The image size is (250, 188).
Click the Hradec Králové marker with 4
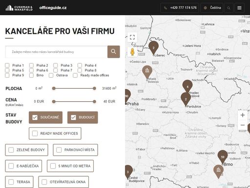pyautogui.click(x=187, y=86)
